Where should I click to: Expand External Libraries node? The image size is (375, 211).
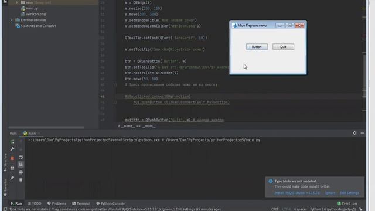(x=11, y=20)
